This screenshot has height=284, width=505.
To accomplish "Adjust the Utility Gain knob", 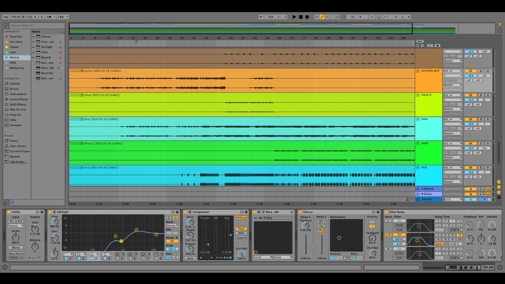I will click(x=35, y=229).
